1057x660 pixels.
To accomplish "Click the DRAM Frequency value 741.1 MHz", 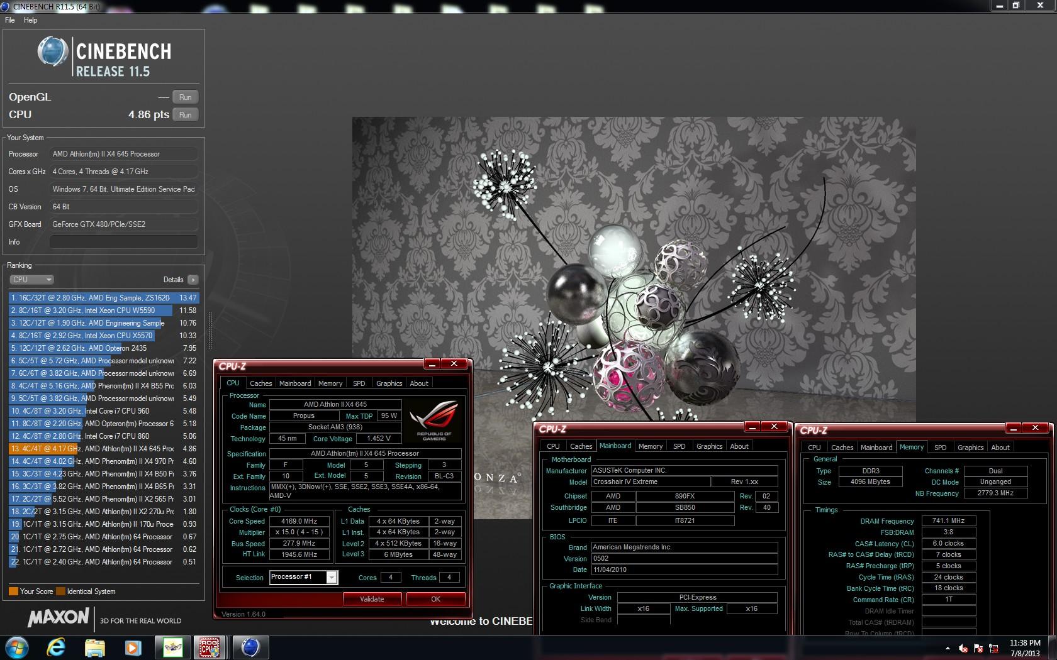I will (x=949, y=520).
